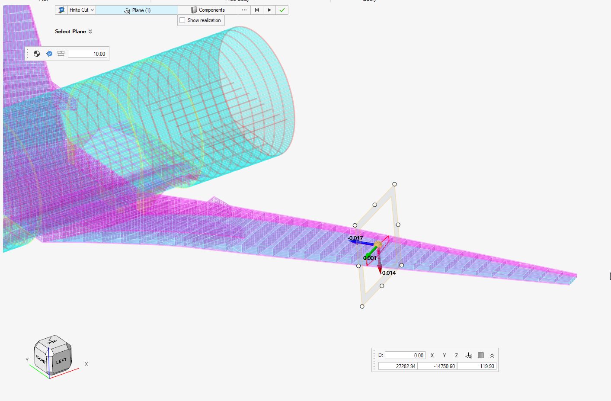This screenshot has width=611, height=401.
Task: Click the ruler width icon
Action: 61,54
